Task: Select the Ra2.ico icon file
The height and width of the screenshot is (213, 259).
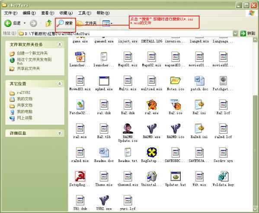Action: pos(176,104)
